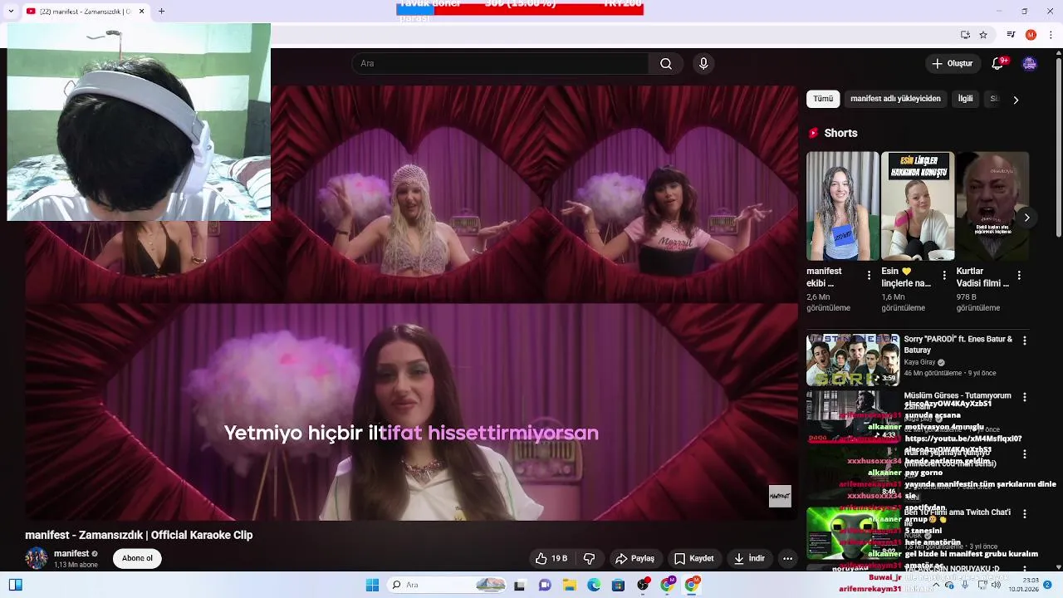Screen dimensions: 1063x598
Task: Select the 'manifest adlı yükleyiciden' chip
Action: tap(895, 99)
